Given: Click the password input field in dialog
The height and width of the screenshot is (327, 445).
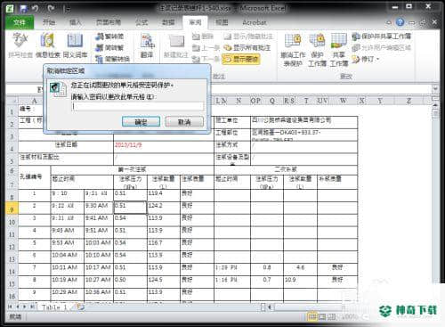Looking at the screenshot, I should pyautogui.click(x=138, y=106).
